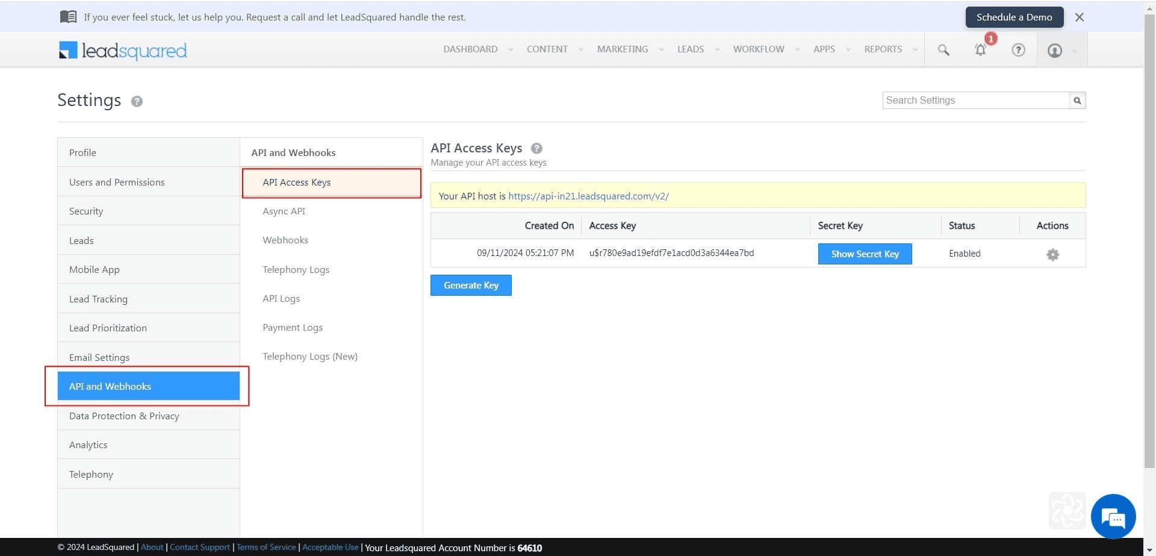This screenshot has width=1156, height=556.
Task: Click the Search Settings magnifier button
Action: pos(1077,101)
